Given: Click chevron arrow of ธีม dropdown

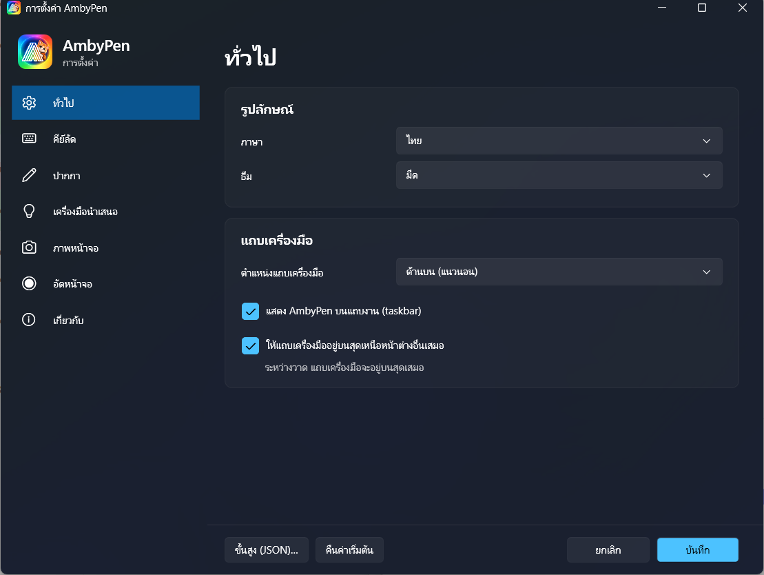Looking at the screenshot, I should (707, 176).
